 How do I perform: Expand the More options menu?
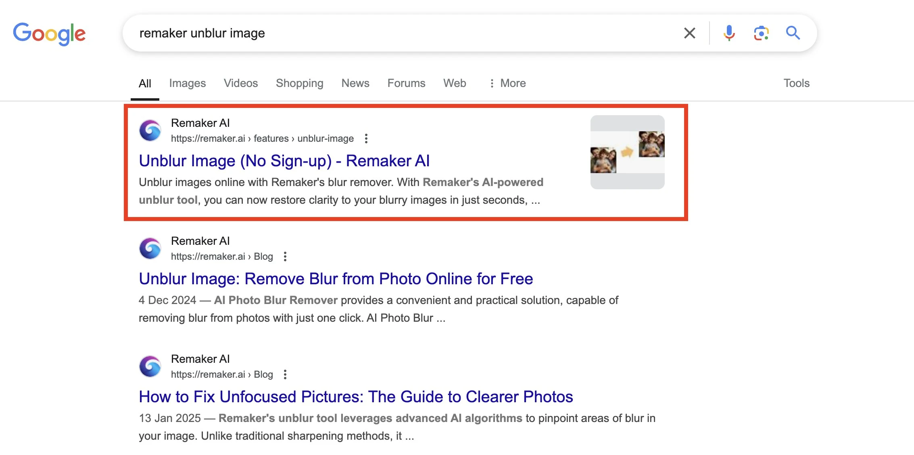tap(507, 83)
